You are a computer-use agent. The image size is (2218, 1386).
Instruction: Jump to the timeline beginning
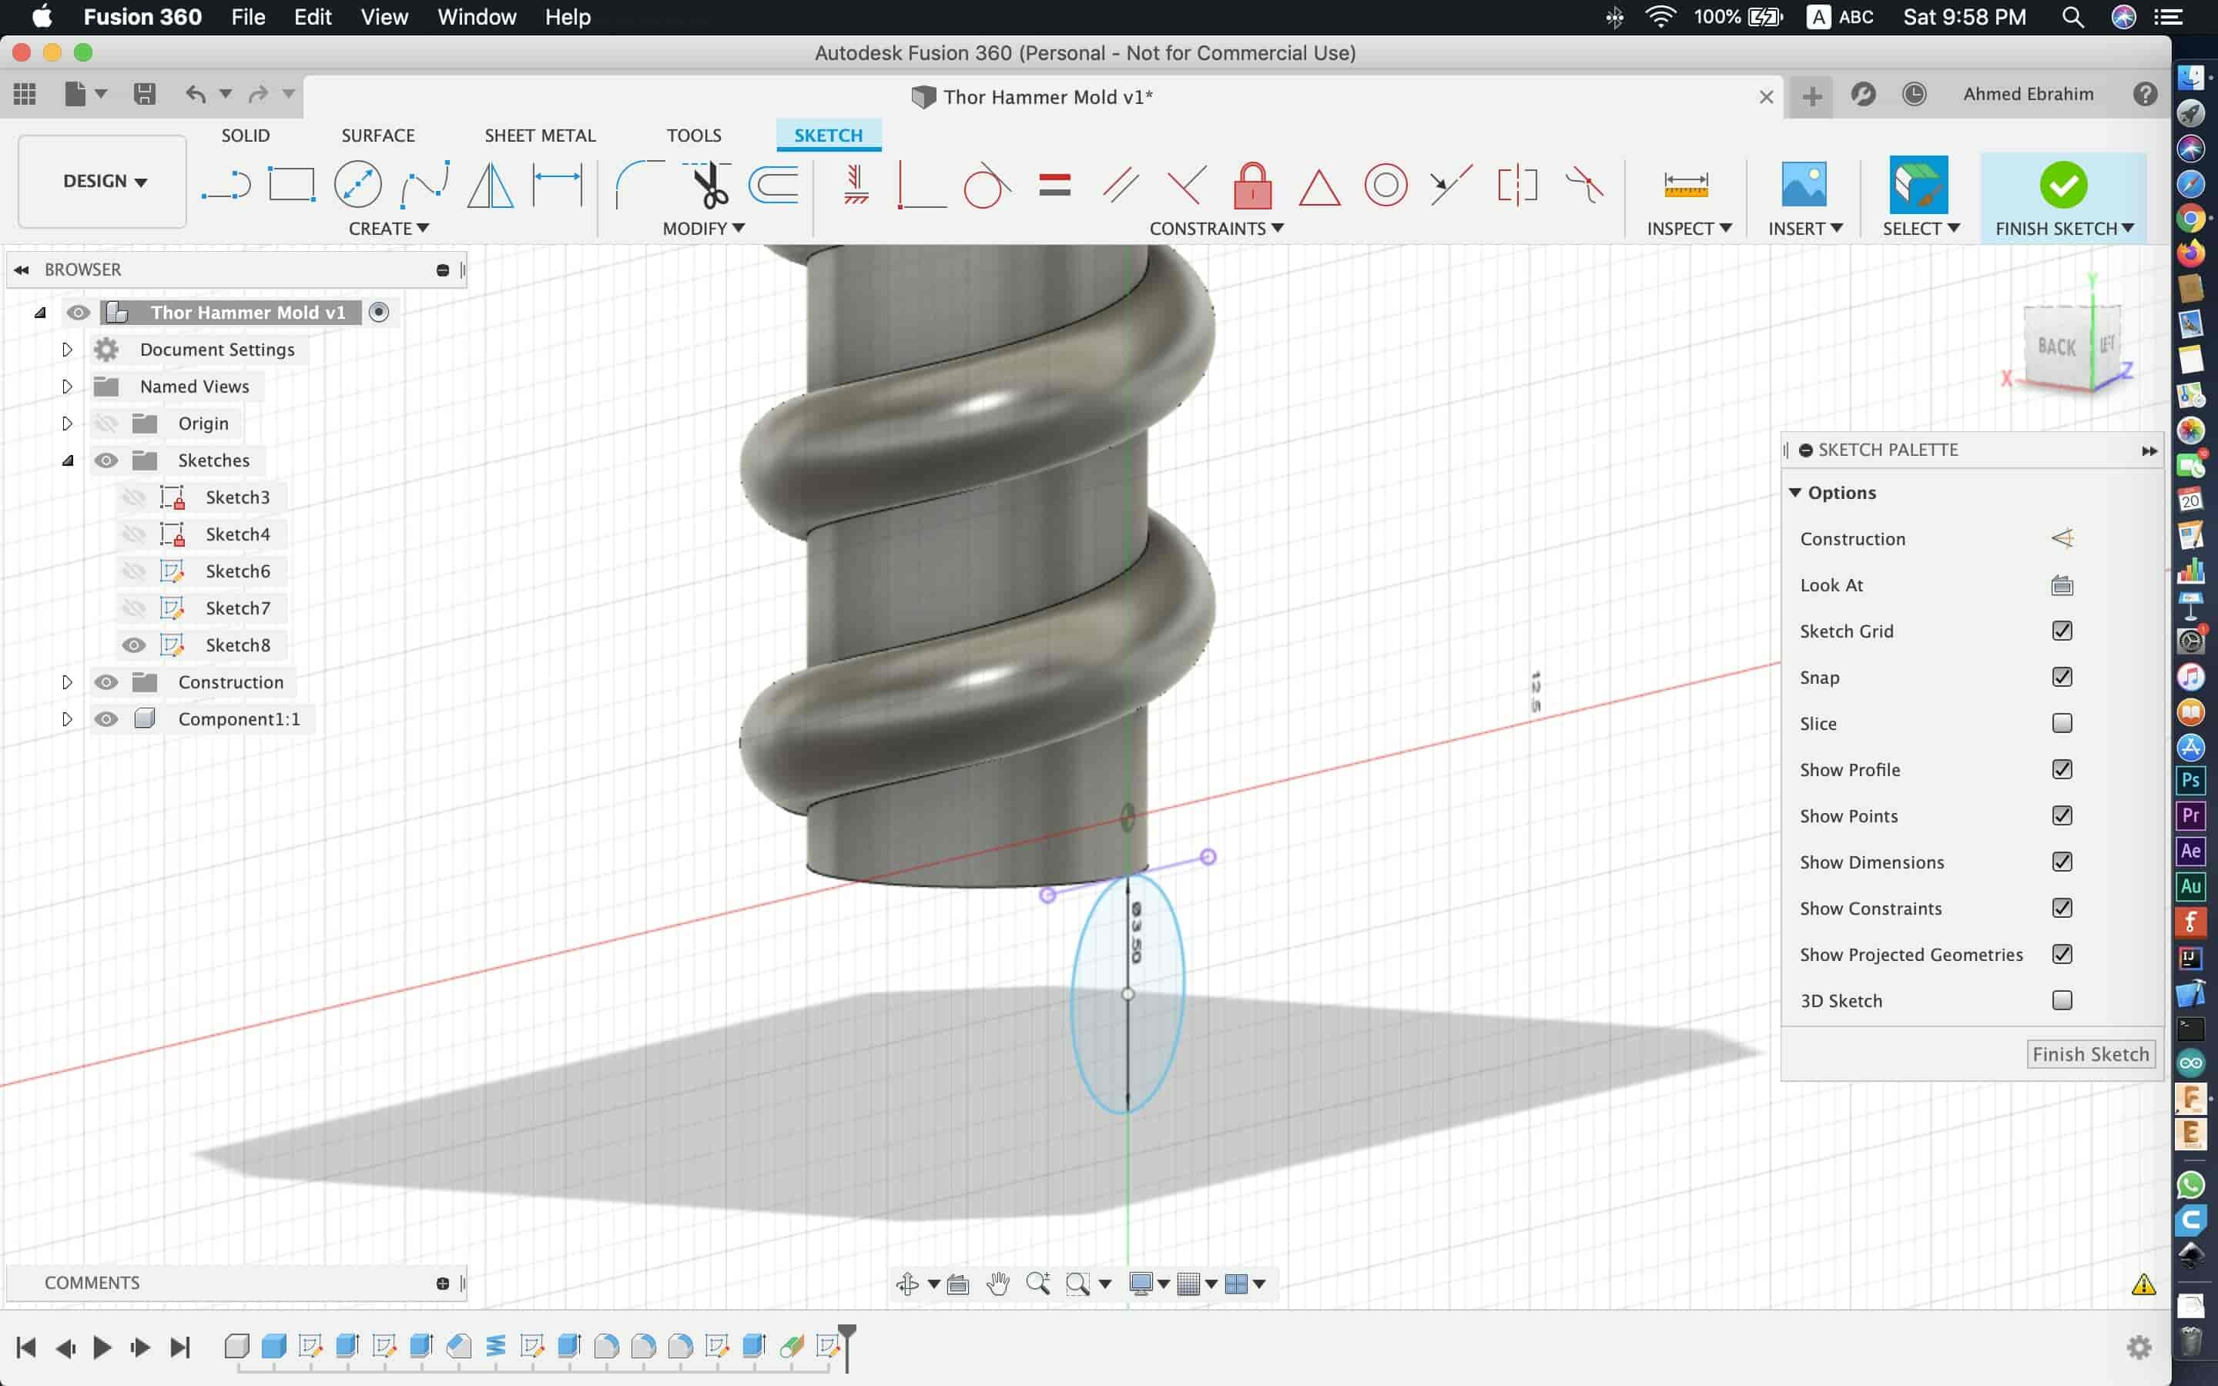click(25, 1347)
